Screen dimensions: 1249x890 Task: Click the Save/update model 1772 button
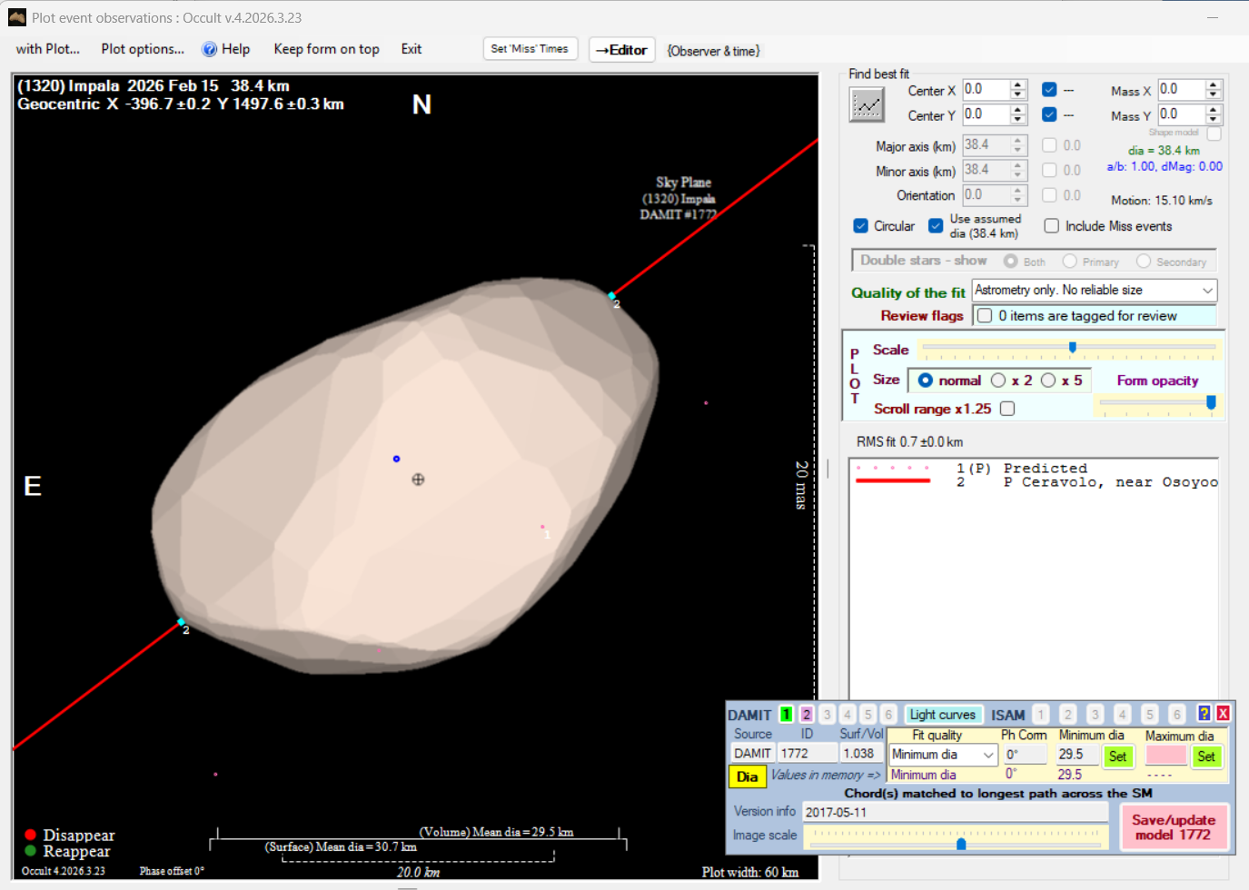click(1173, 827)
